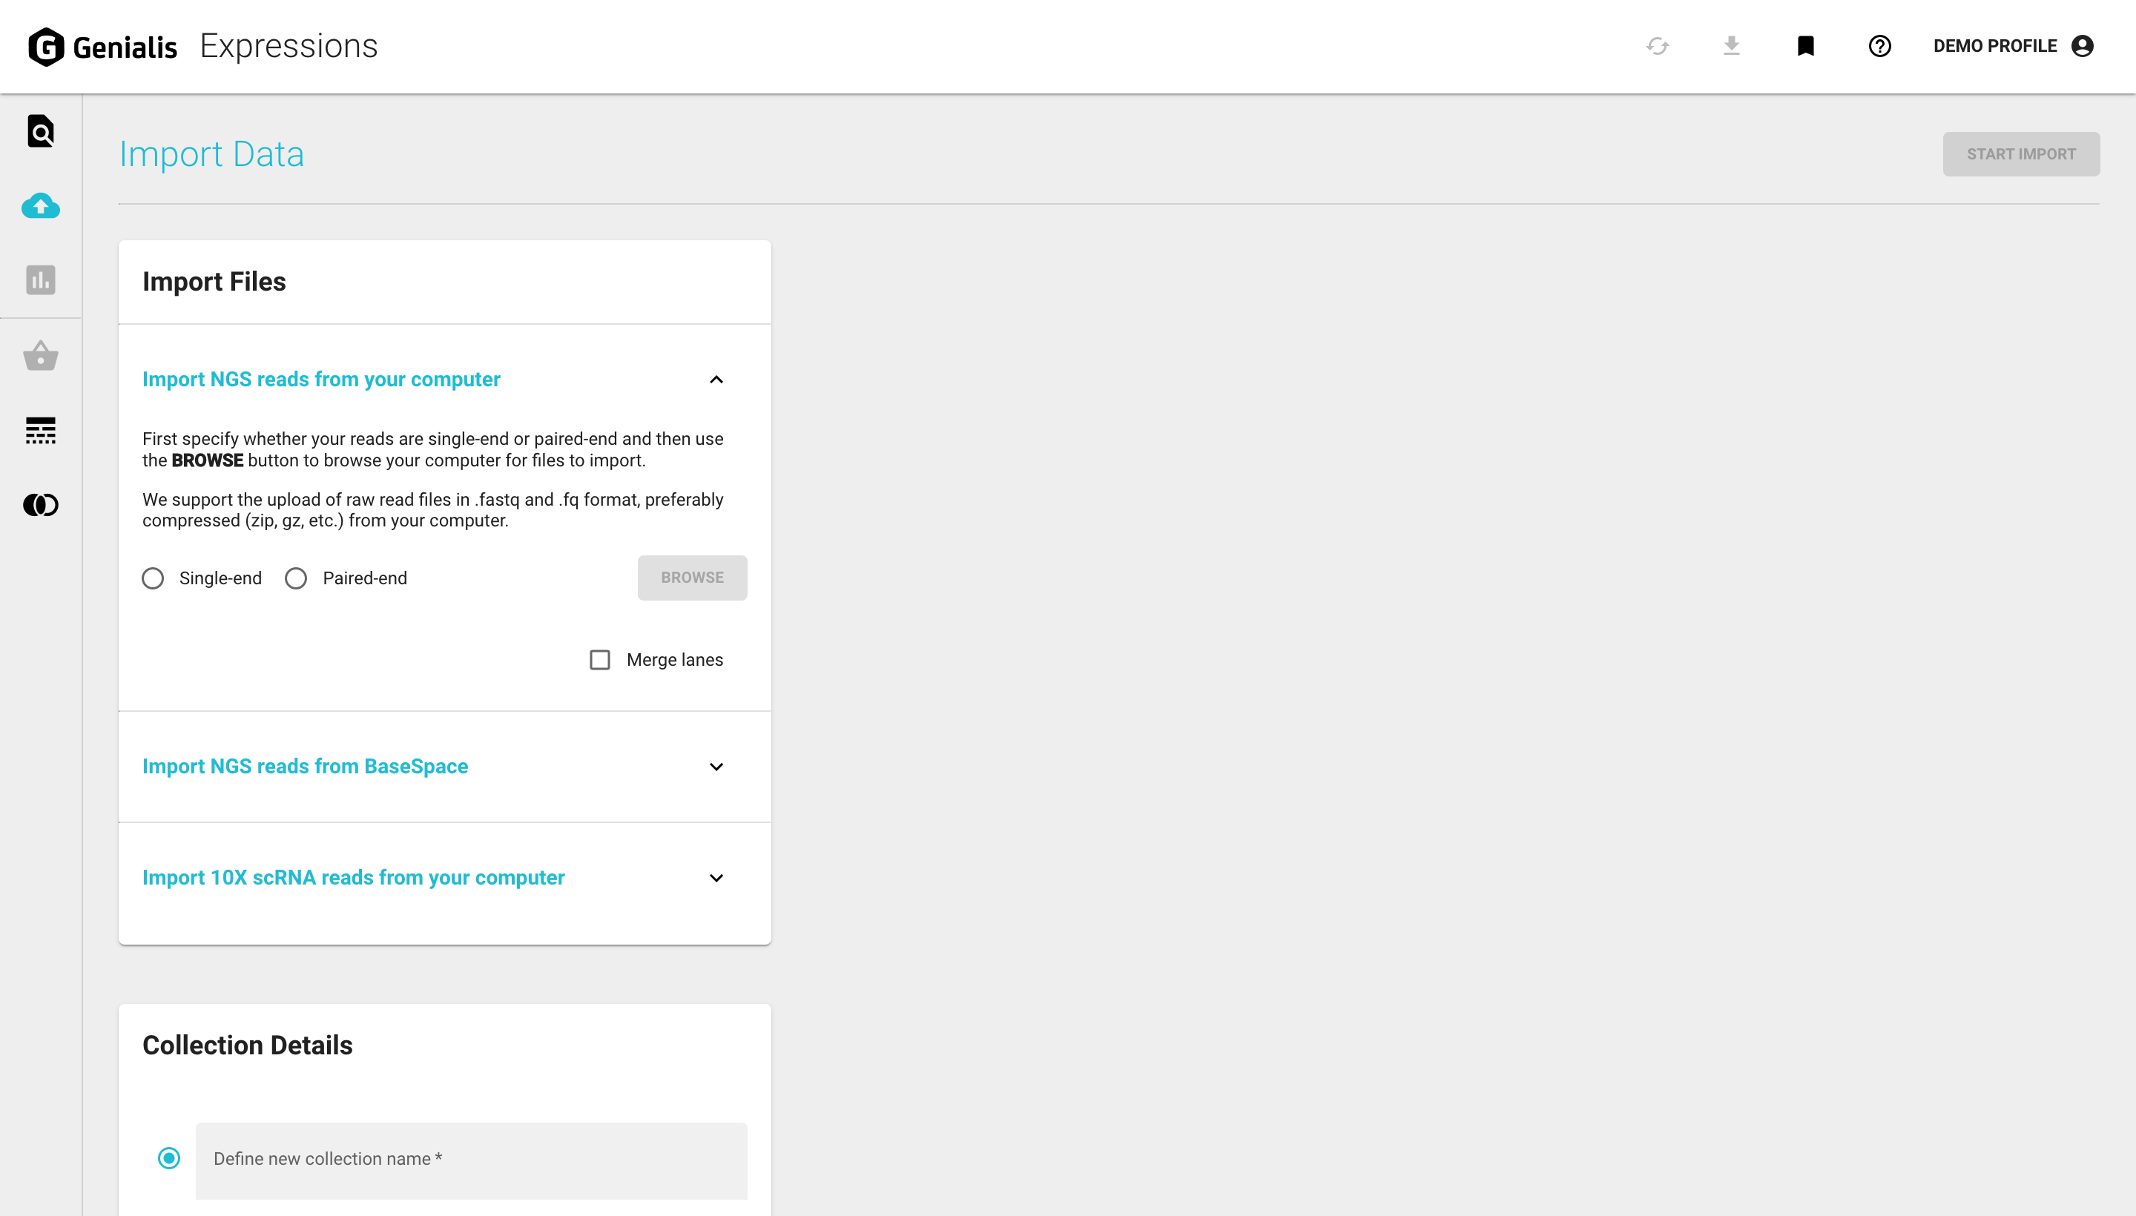Expand Import NGS reads from BaseSpace section
2136x1216 pixels.
pyautogui.click(x=716, y=766)
